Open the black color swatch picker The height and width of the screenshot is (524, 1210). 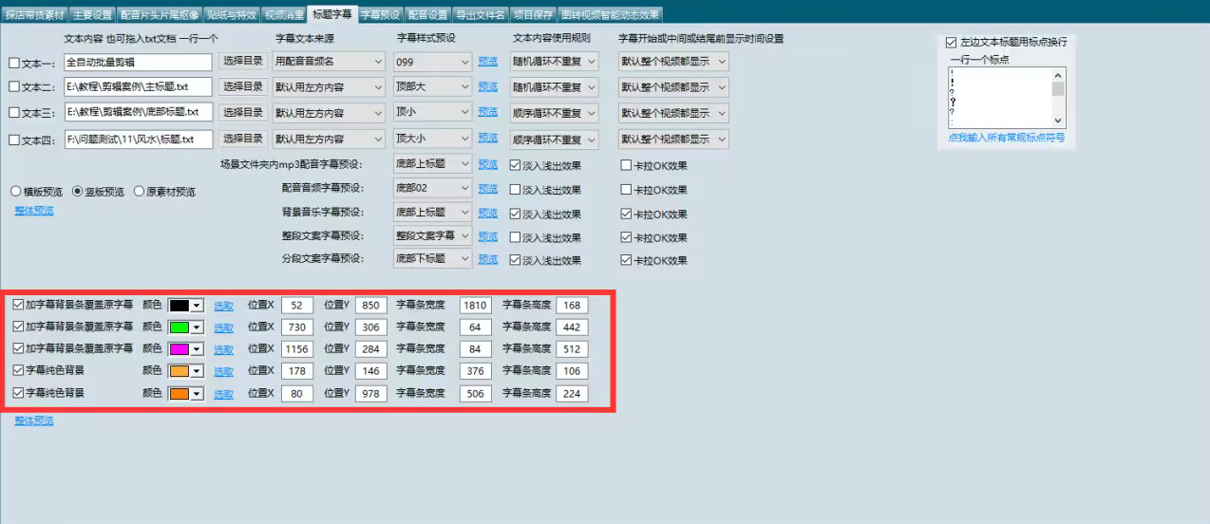click(x=186, y=306)
